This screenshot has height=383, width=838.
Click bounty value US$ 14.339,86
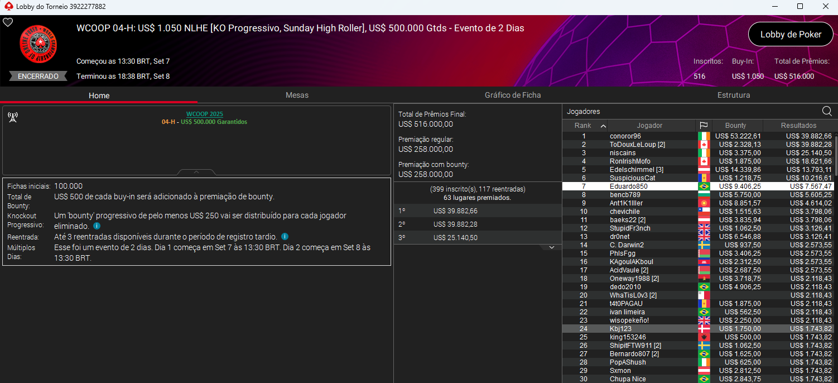[x=738, y=170]
